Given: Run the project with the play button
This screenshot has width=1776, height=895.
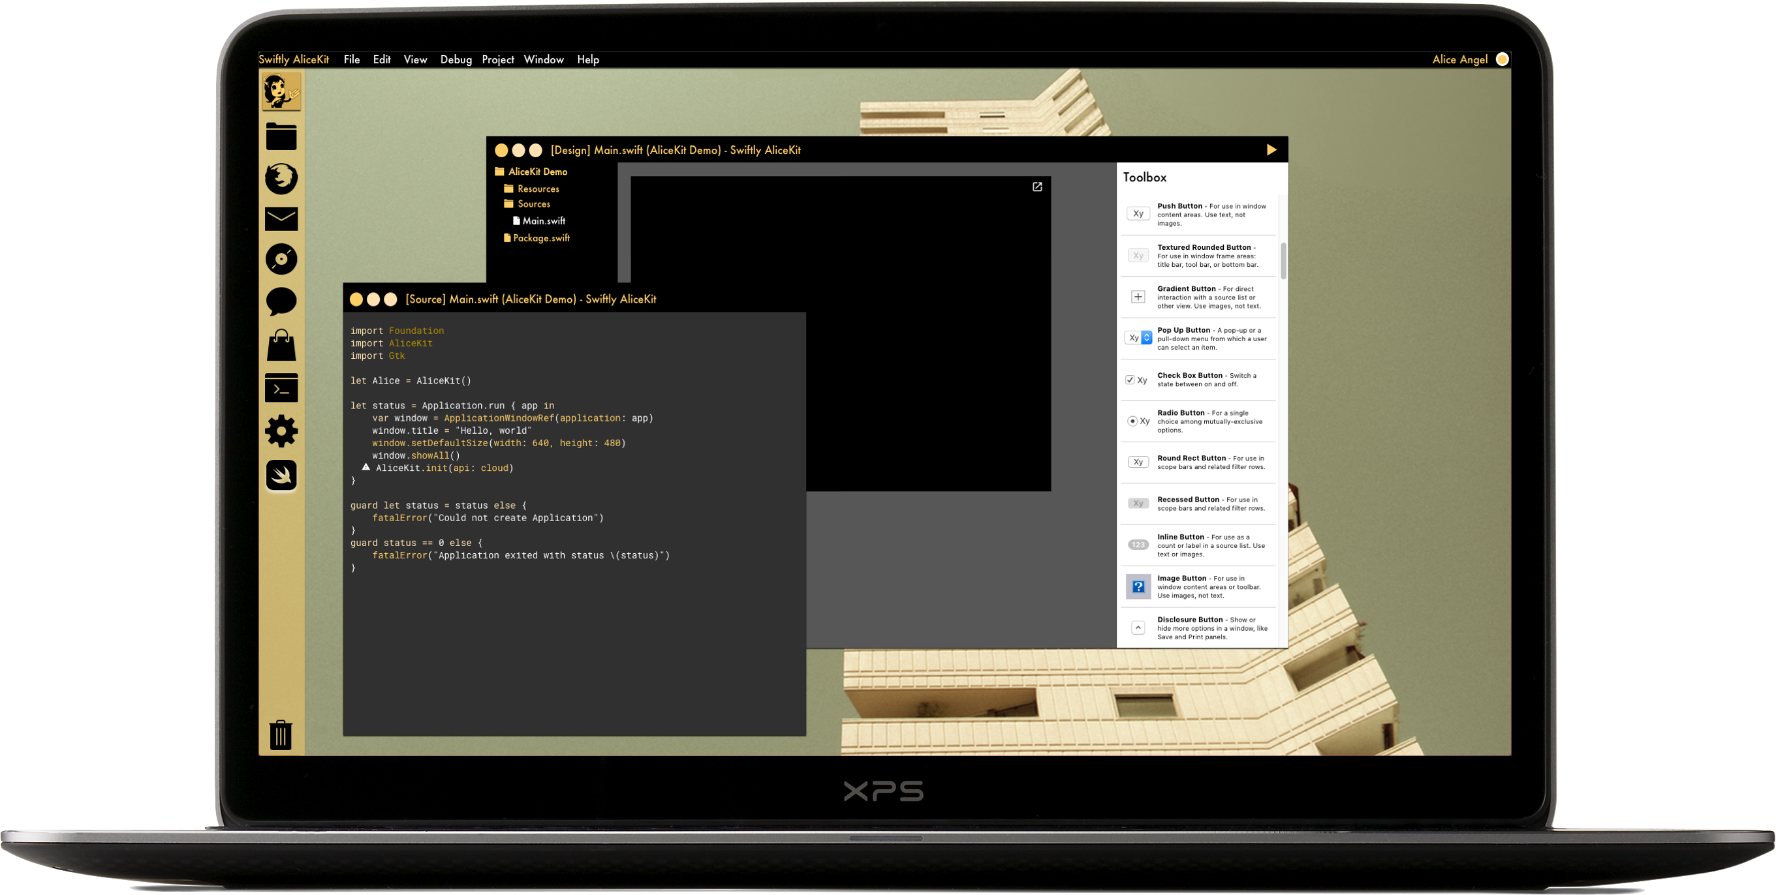Looking at the screenshot, I should pos(1271,149).
